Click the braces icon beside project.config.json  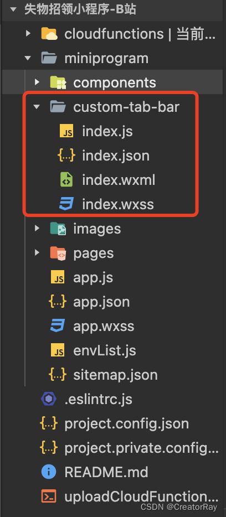[x=49, y=423]
